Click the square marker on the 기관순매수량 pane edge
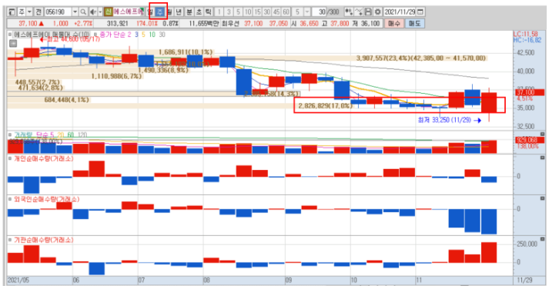 pyautogui.click(x=542, y=239)
